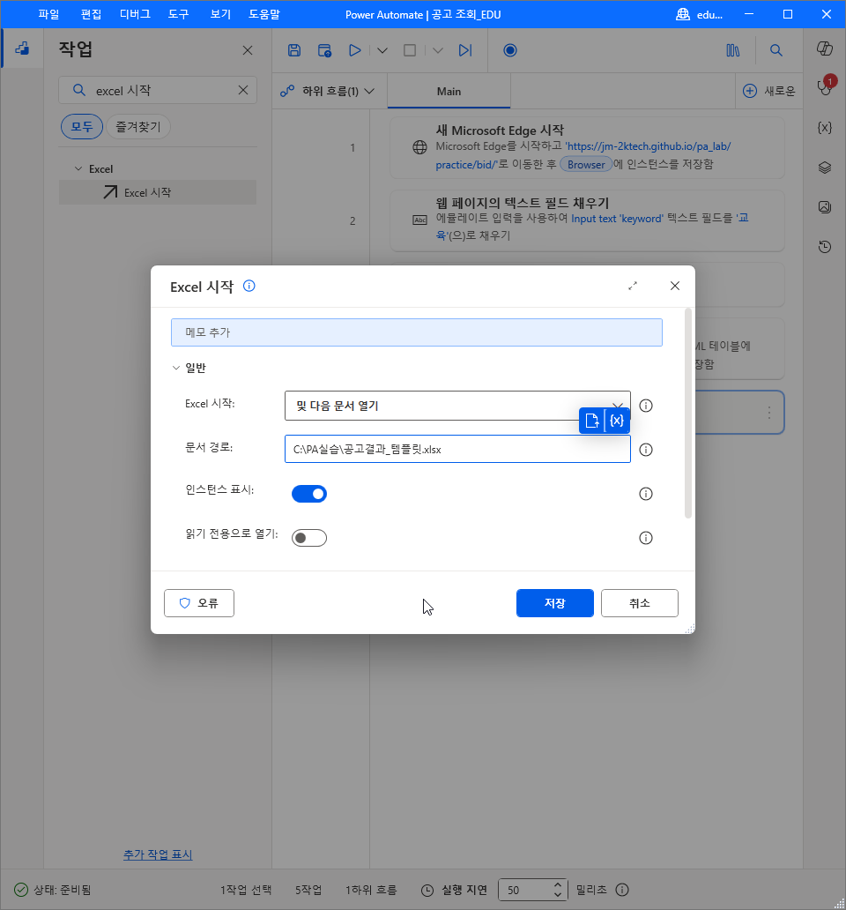The height and width of the screenshot is (910, 846).
Task: Open the history clock icon
Action: coord(825,247)
